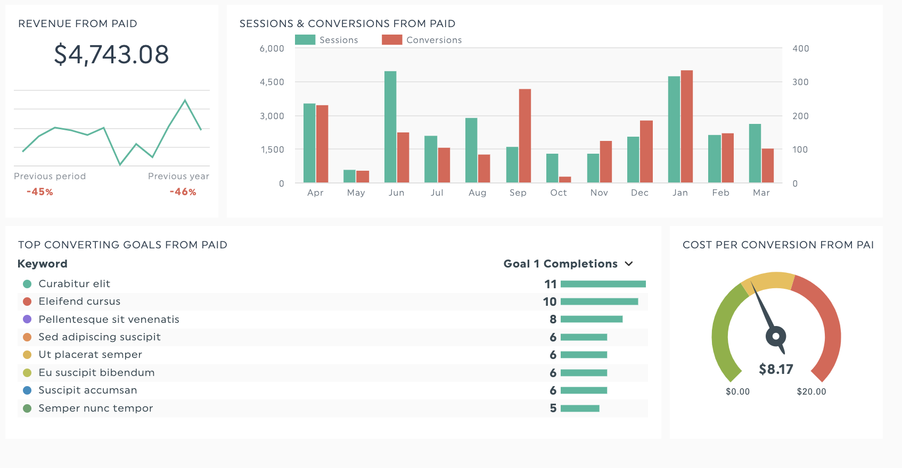The height and width of the screenshot is (468, 902).
Task: Toggle the Sessions legend series
Action: pyautogui.click(x=326, y=40)
